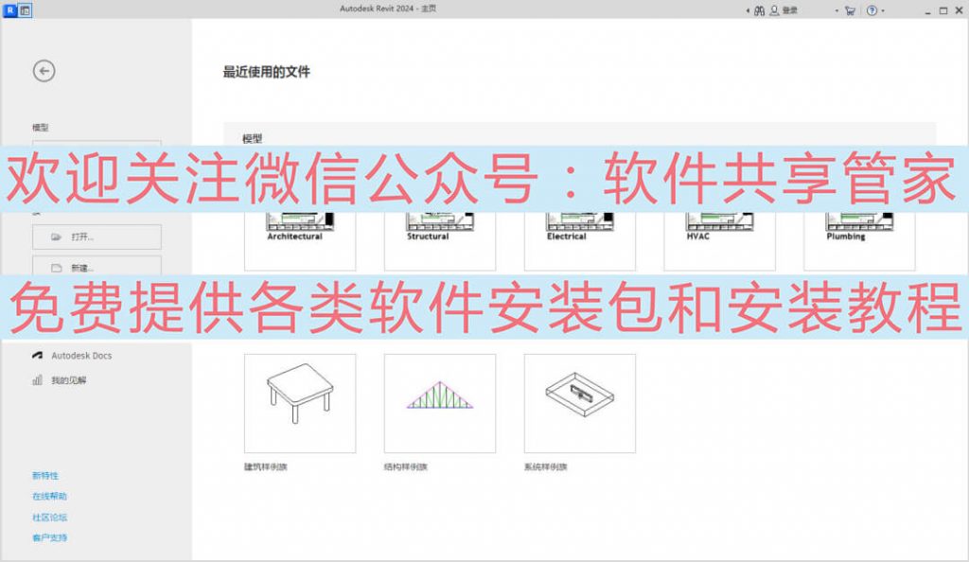Click the Revit R application icon
The image size is (969, 562).
(x=9, y=10)
